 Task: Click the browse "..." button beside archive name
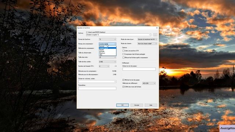(x=155, y=35)
